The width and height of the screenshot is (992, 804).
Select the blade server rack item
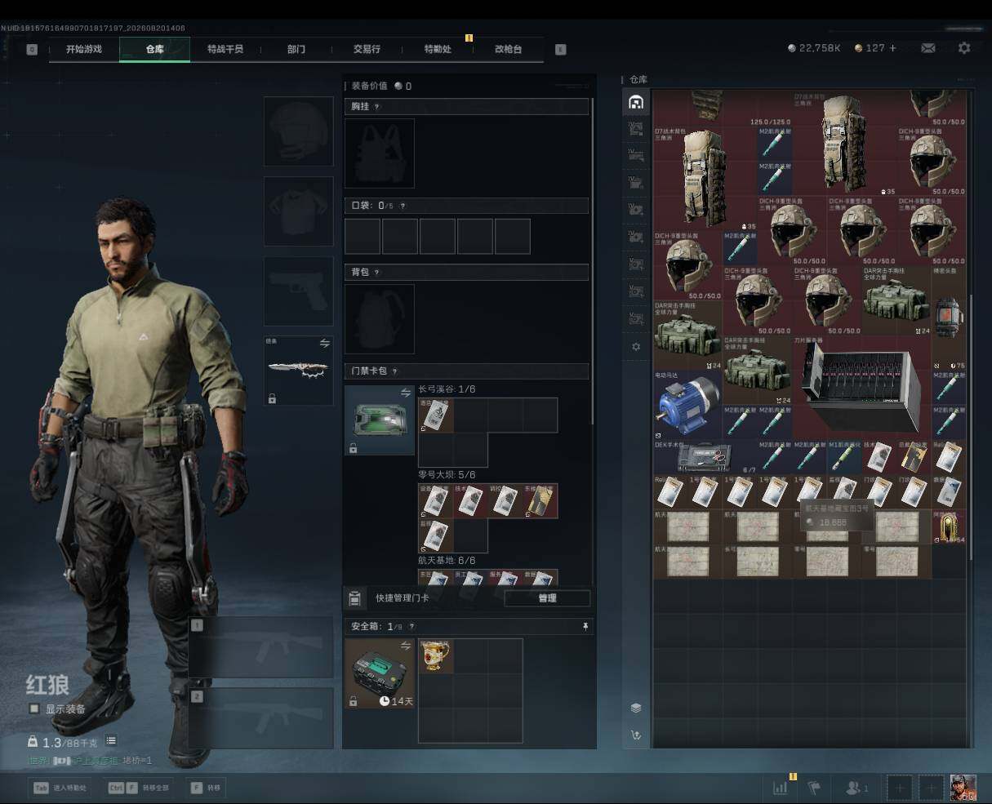tap(861, 389)
